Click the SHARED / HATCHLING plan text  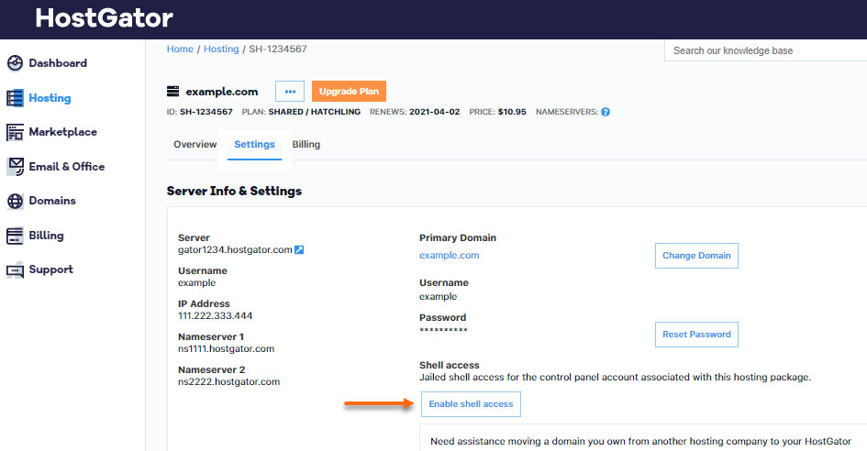(x=314, y=112)
